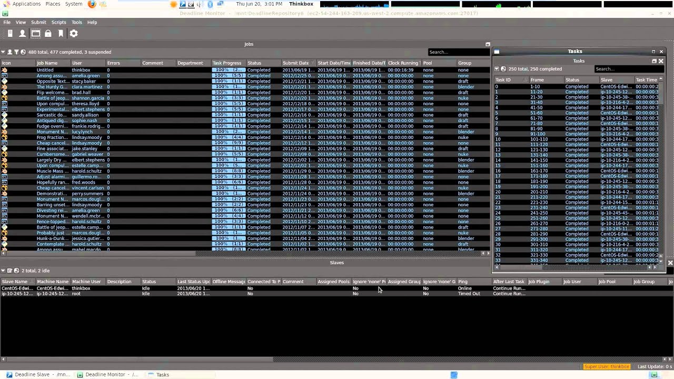The width and height of the screenshot is (674, 379).
Task: Sort jobs by Submit Date column
Action: tap(298, 63)
